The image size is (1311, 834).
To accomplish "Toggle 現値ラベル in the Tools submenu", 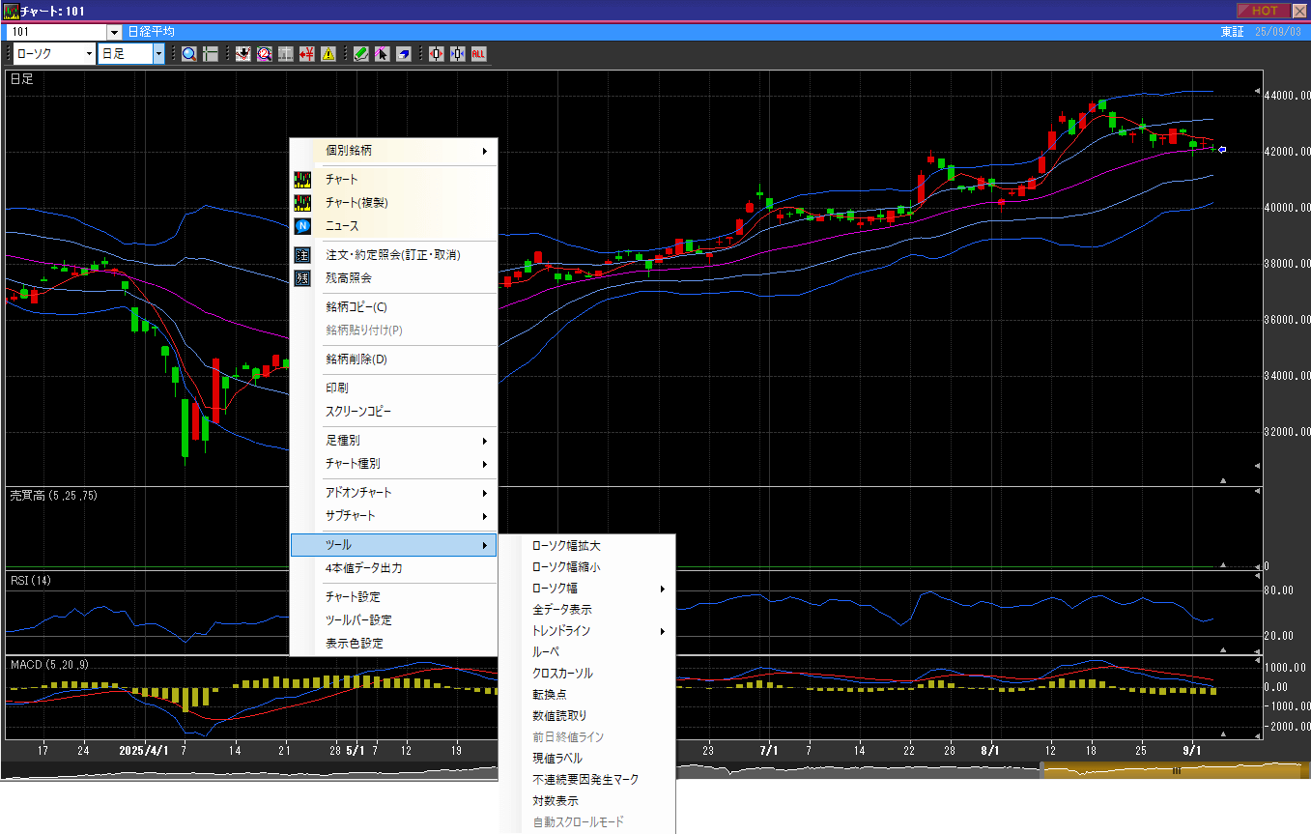I will tap(557, 759).
